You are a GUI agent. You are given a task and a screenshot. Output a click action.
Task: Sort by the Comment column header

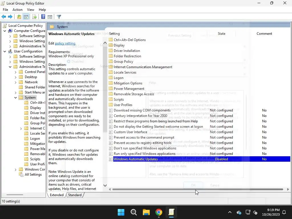[x=264, y=34]
